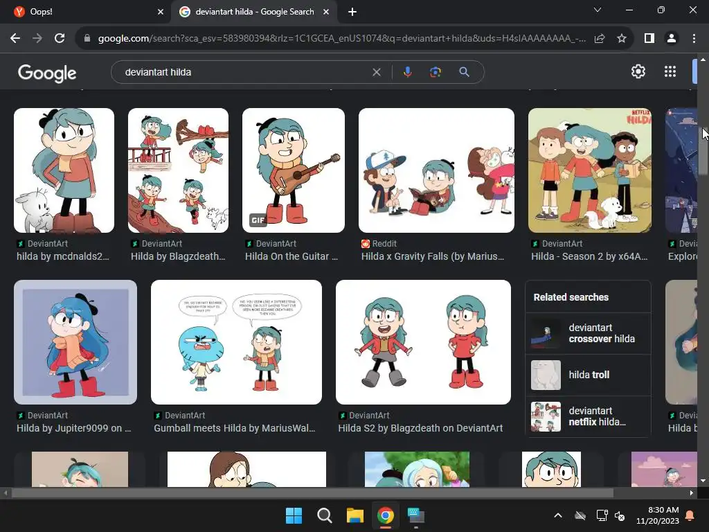Close the Oops! tab
This screenshot has width=709, height=532.
pos(161,12)
